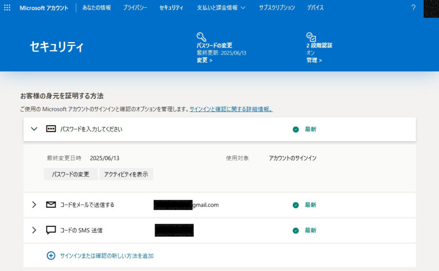The height and width of the screenshot is (271, 439).
Task: Open the app launcher grid icon
Action: 7,8
